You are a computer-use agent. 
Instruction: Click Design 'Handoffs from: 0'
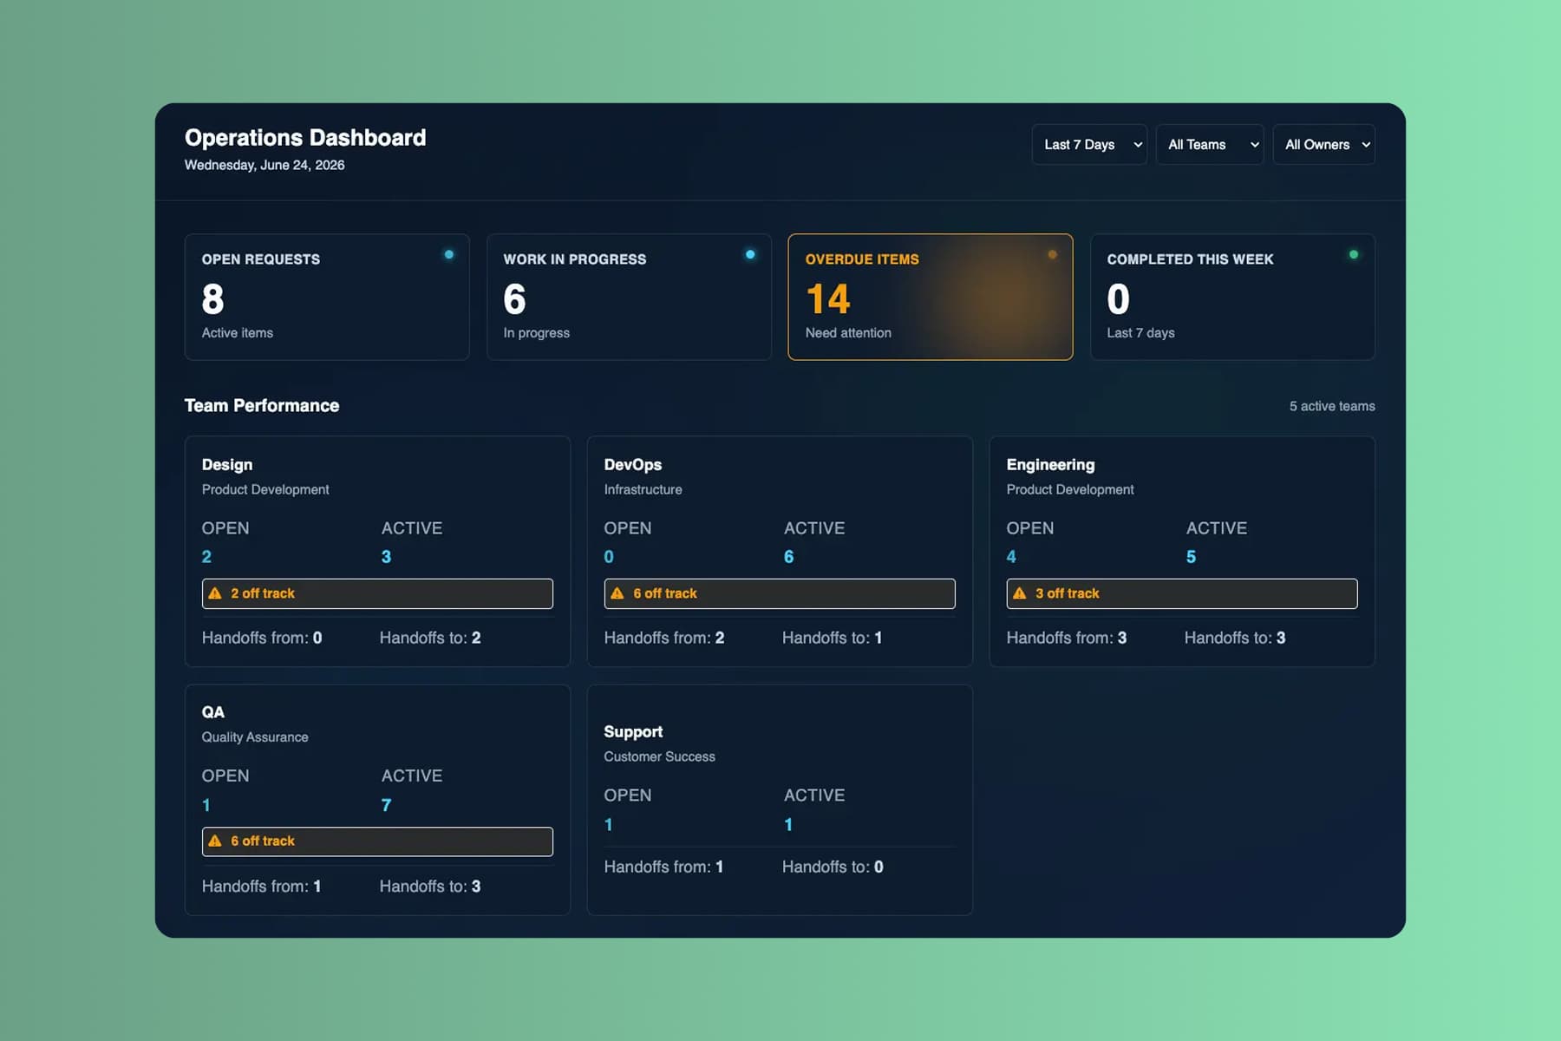(262, 638)
